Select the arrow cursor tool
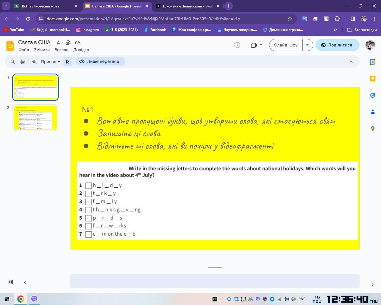 click(x=68, y=62)
